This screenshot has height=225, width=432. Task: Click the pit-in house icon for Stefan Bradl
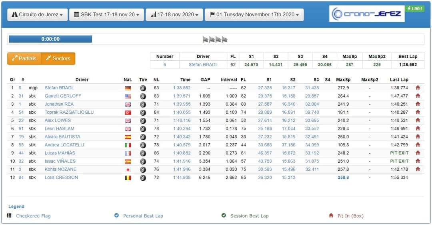coord(418,88)
